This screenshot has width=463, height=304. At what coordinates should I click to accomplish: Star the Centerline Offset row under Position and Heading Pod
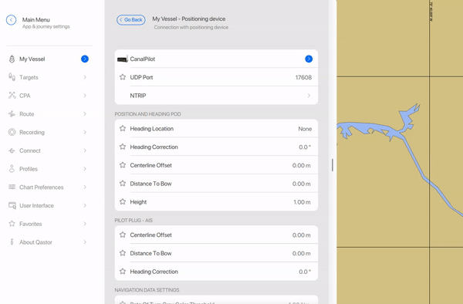123,165
